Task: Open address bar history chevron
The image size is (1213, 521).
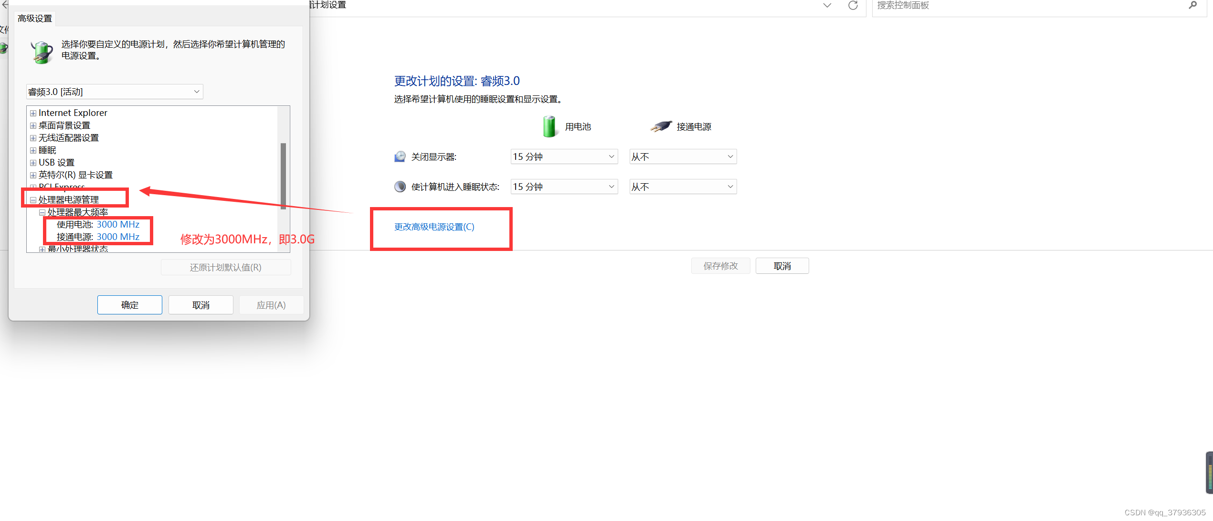Action: tap(827, 5)
